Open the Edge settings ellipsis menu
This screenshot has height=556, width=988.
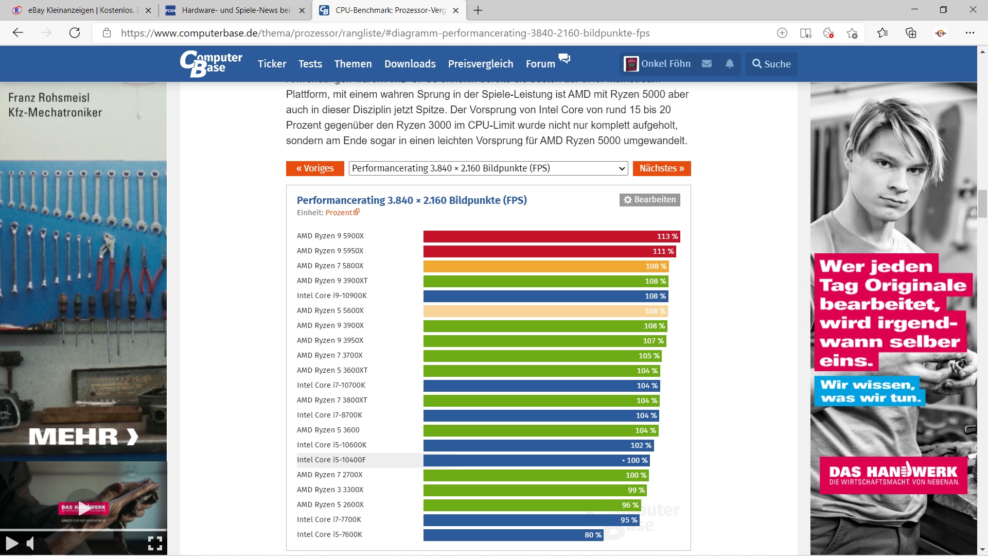pyautogui.click(x=969, y=33)
